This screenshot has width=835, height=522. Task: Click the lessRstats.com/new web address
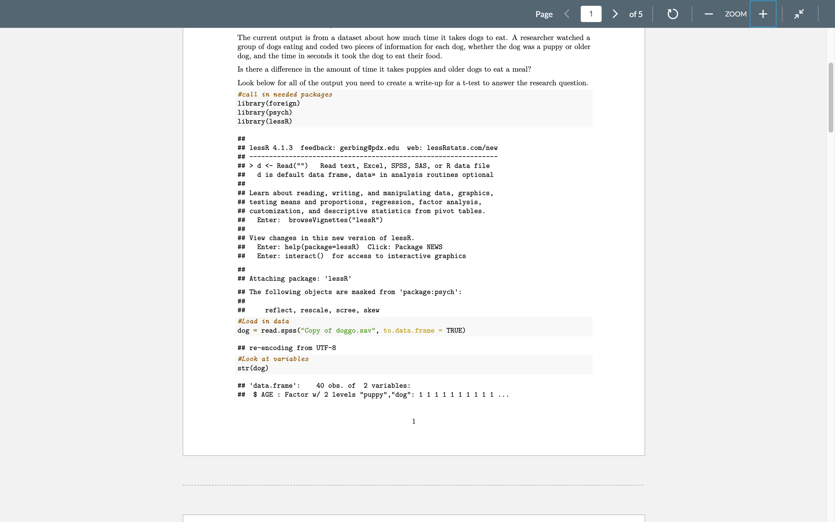[462, 148]
